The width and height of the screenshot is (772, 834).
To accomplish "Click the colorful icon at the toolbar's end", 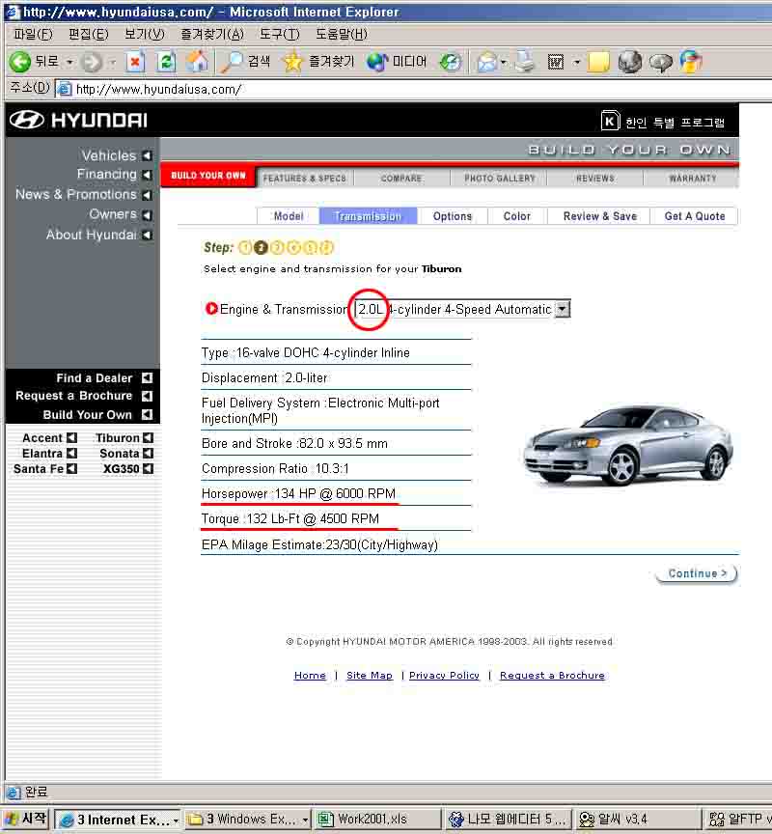I will tap(691, 62).
